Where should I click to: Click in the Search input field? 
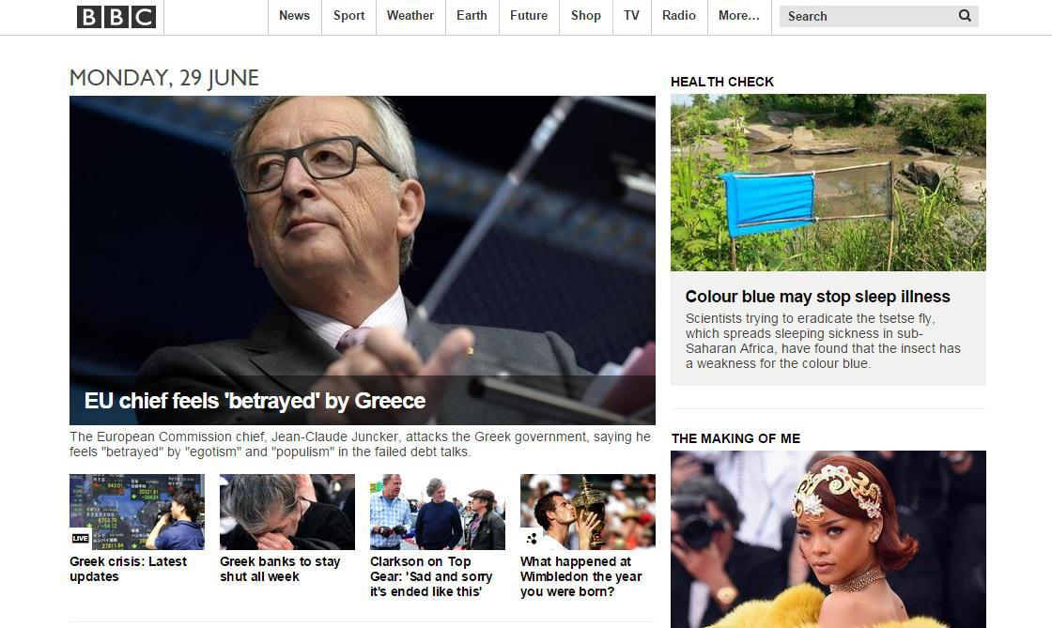[869, 16]
